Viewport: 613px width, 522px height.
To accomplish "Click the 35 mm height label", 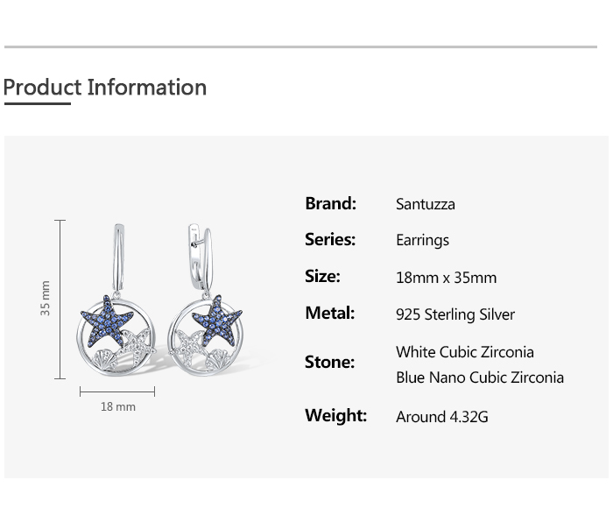I will coord(46,299).
